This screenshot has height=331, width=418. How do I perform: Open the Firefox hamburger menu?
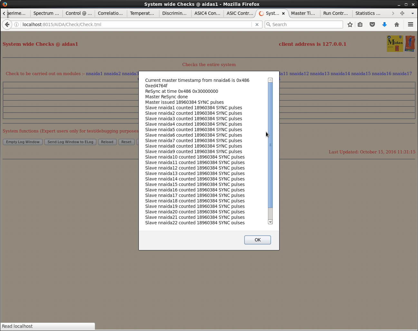pyautogui.click(x=411, y=24)
